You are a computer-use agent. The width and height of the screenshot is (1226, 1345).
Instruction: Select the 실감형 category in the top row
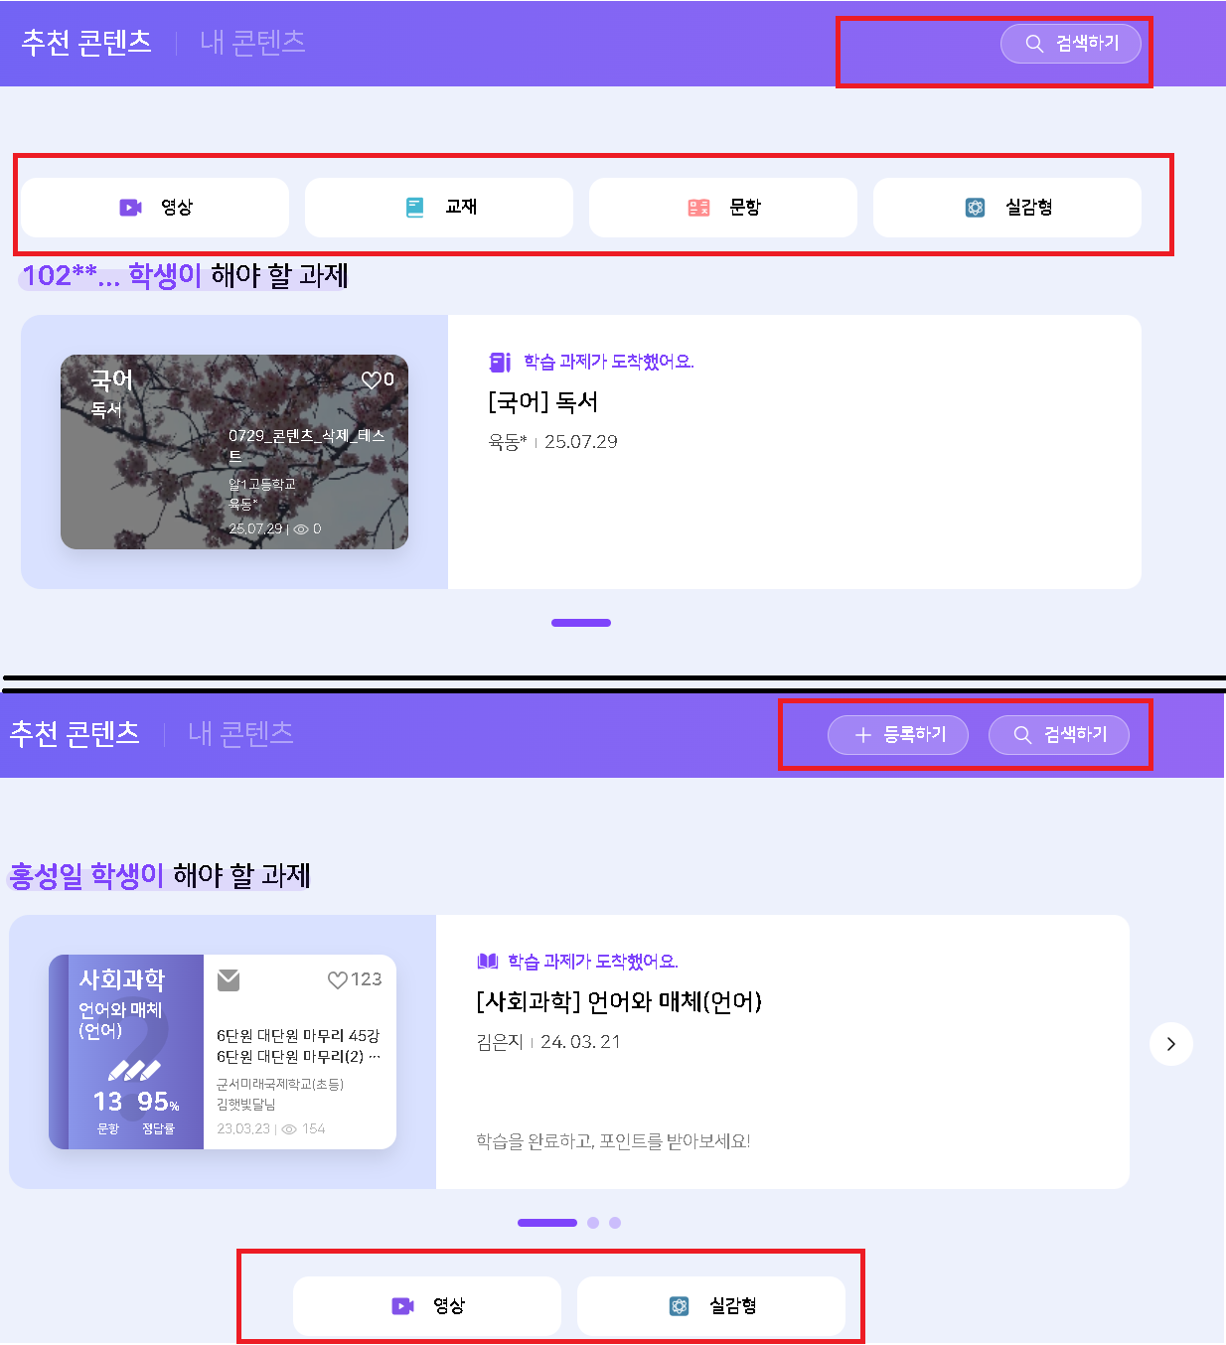coord(1007,208)
